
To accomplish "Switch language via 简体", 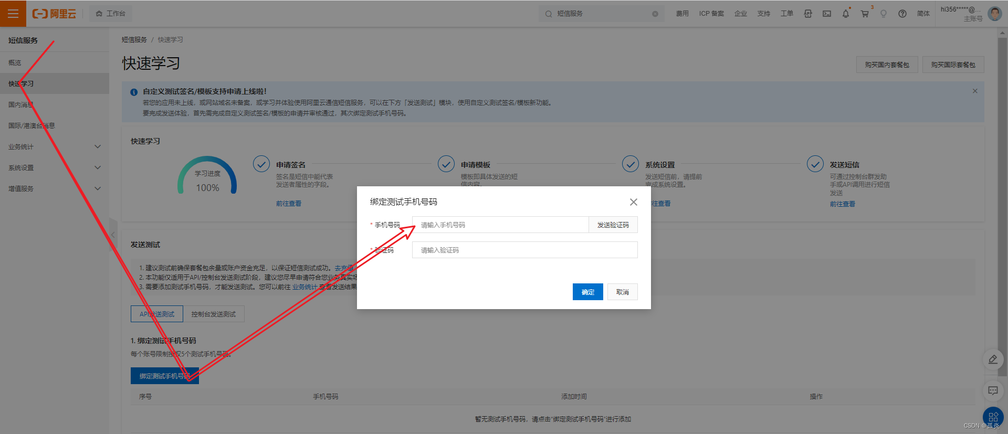I will [923, 14].
